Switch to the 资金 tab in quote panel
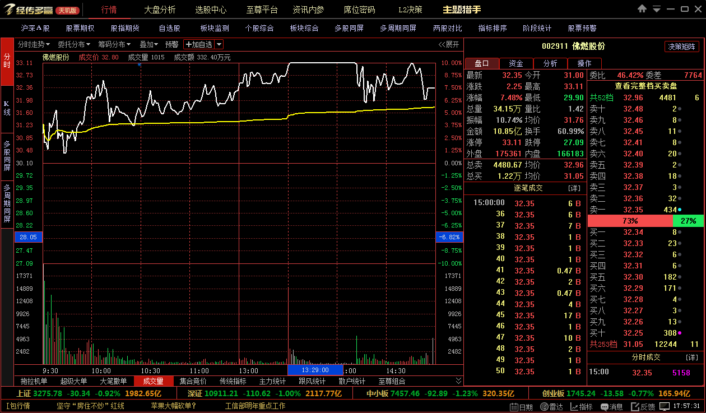 (516, 63)
